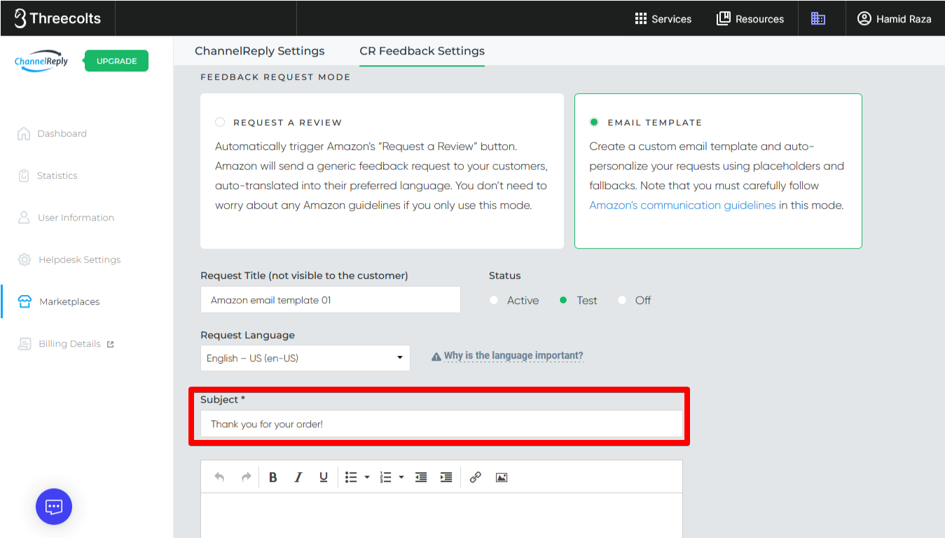Click the UPGRADE button
This screenshot has width=945, height=538.
point(116,61)
